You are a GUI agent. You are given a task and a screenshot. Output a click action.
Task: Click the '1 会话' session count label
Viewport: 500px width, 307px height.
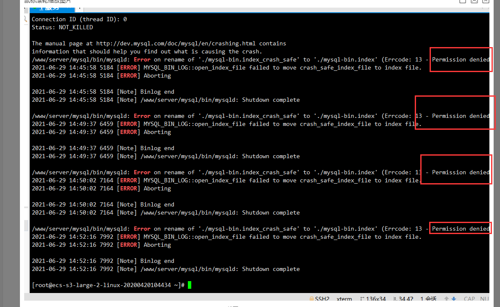click(x=428, y=299)
